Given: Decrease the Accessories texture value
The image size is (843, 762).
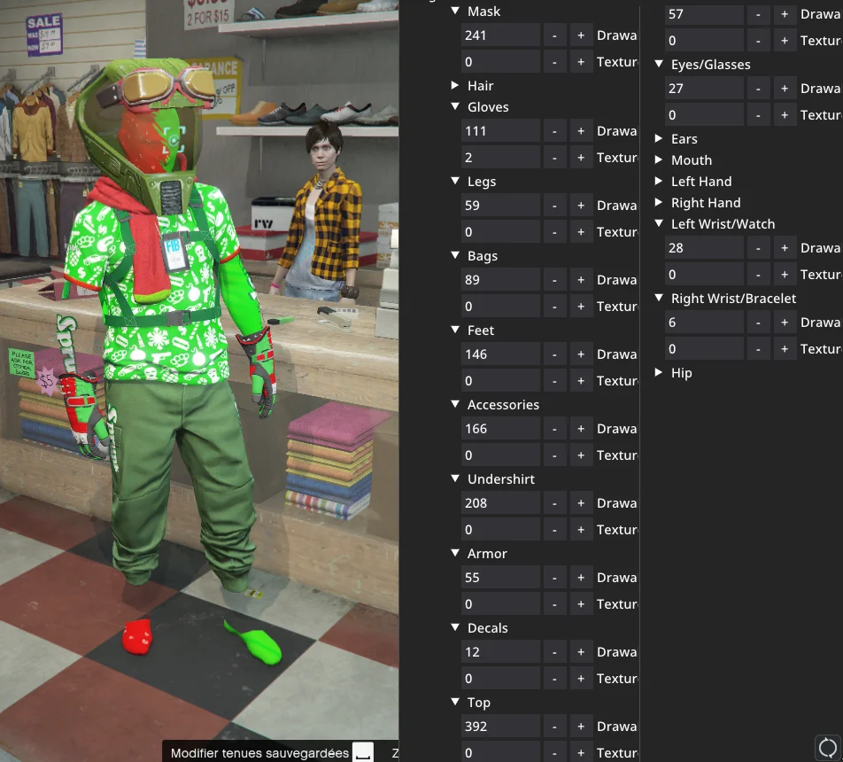Looking at the screenshot, I should pyautogui.click(x=554, y=455).
